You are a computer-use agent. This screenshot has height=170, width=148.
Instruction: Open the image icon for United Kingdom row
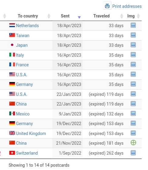(x=133, y=133)
